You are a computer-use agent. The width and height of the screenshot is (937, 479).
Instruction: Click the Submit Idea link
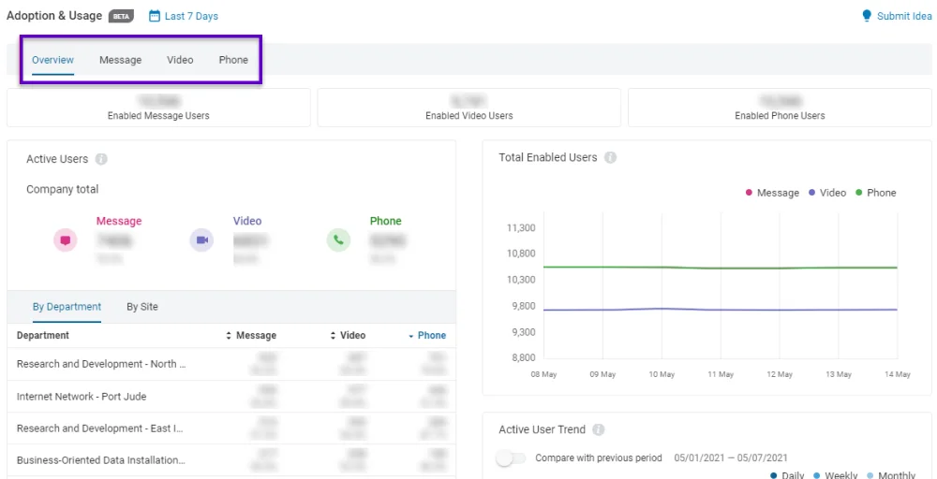tap(904, 16)
